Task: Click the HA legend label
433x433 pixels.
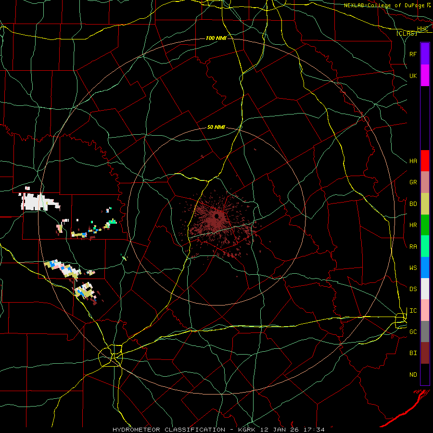Action: click(413, 161)
